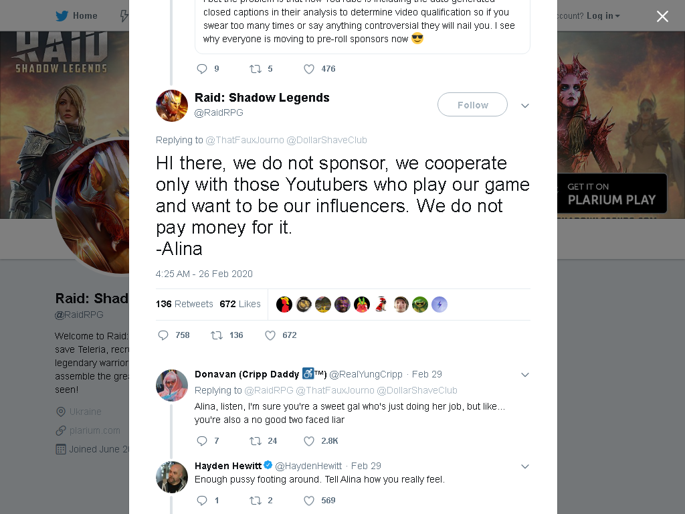This screenshot has width=685, height=514.
Task: Click the Twitter bird Home icon
Action: click(62, 16)
